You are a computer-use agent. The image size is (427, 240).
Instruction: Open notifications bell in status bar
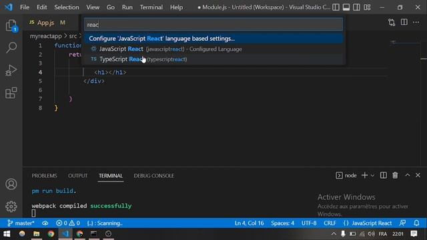[x=416, y=223]
